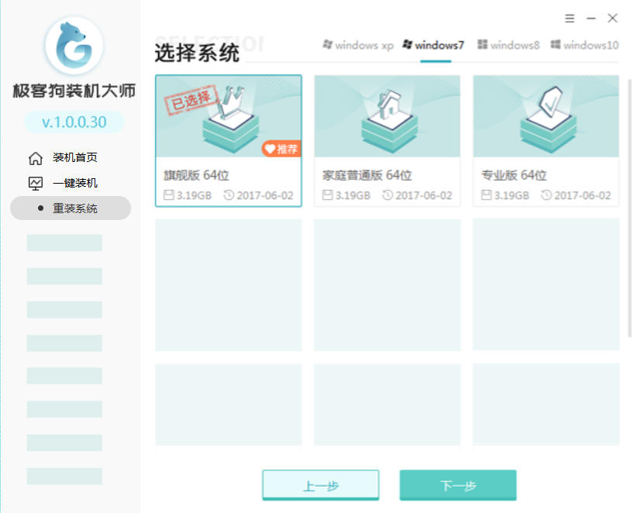This screenshot has height=513, width=632.
Task: Proceed with 下一步 button
Action: pyautogui.click(x=458, y=485)
